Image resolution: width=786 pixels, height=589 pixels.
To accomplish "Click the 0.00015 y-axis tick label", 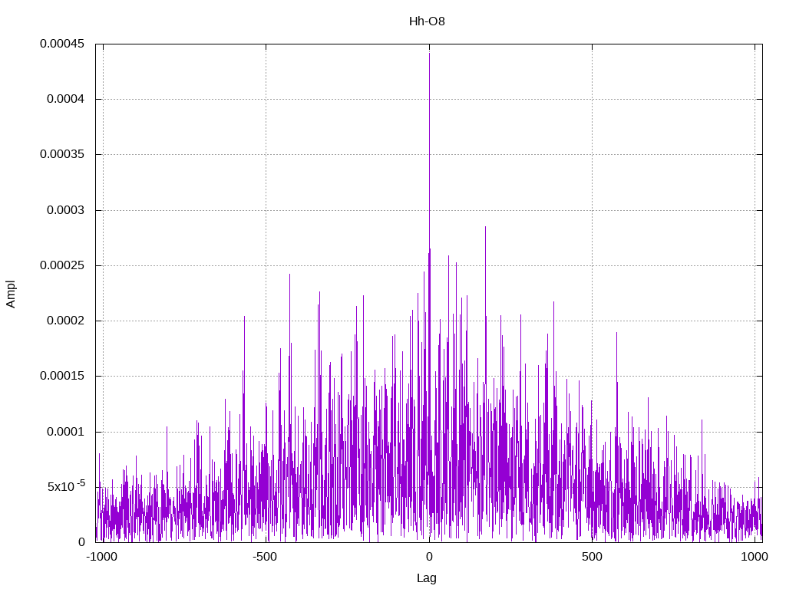I will [62, 376].
